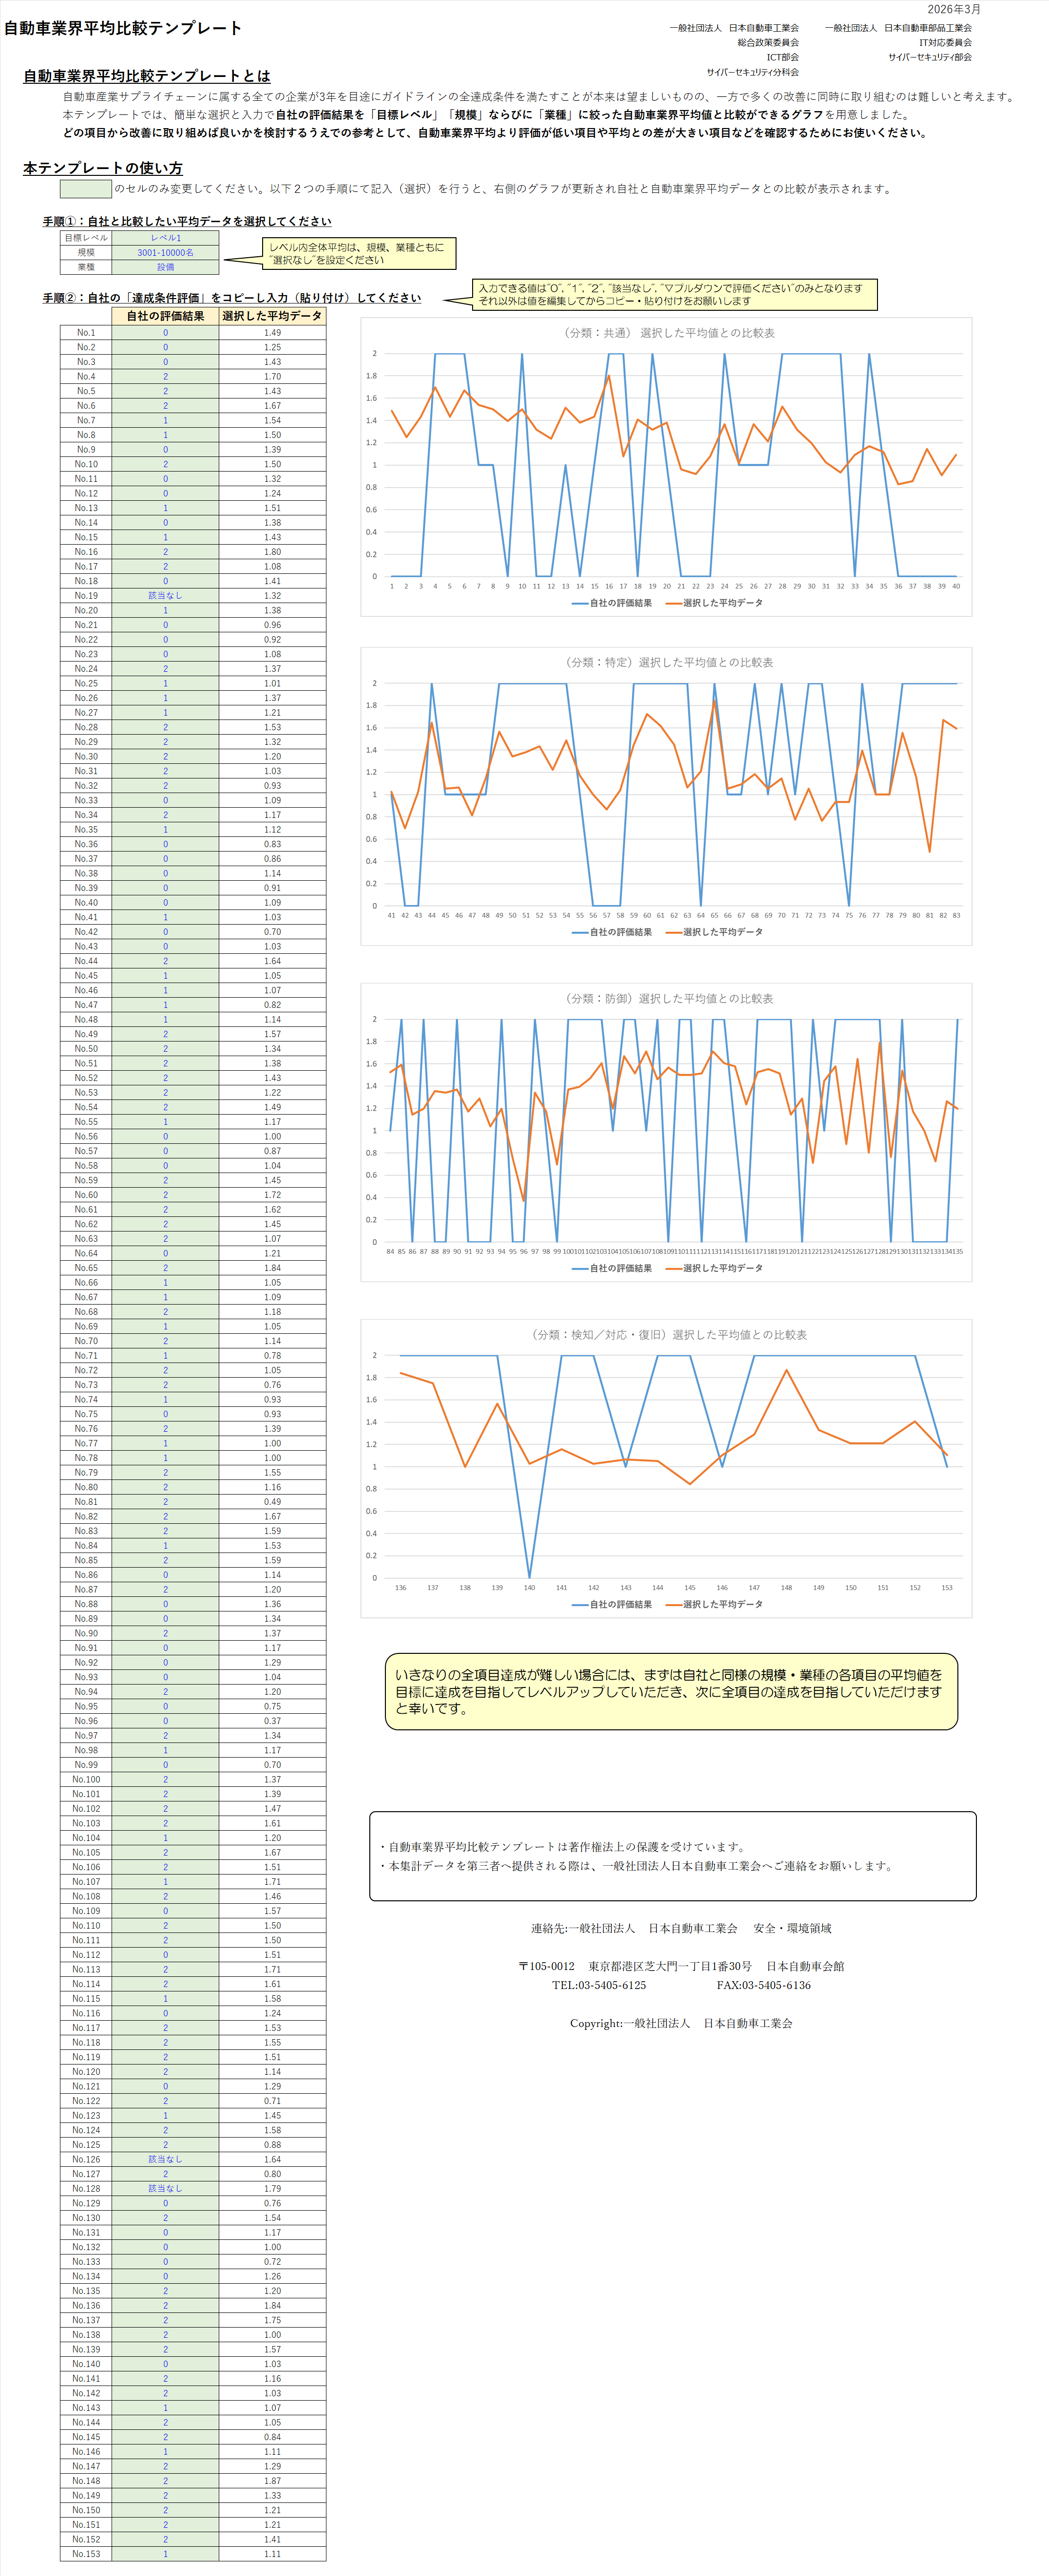Viewport: 1049px width, 2576px height.
Task: Click the copyright notice text box
Action: click(672, 1856)
